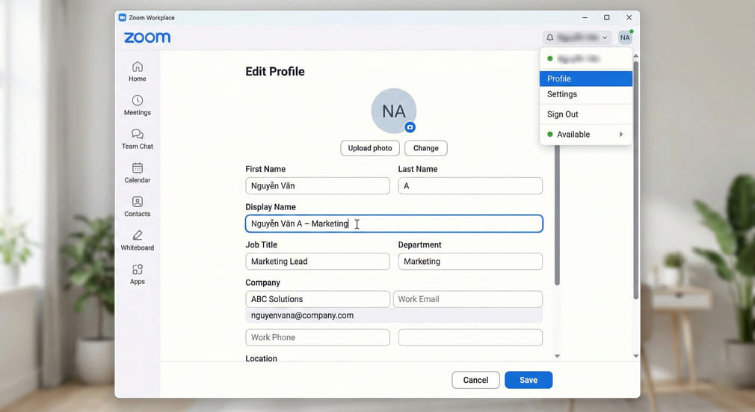Screen dimensions: 755x412
Task: Expand the Available status submenu
Action: 585,135
